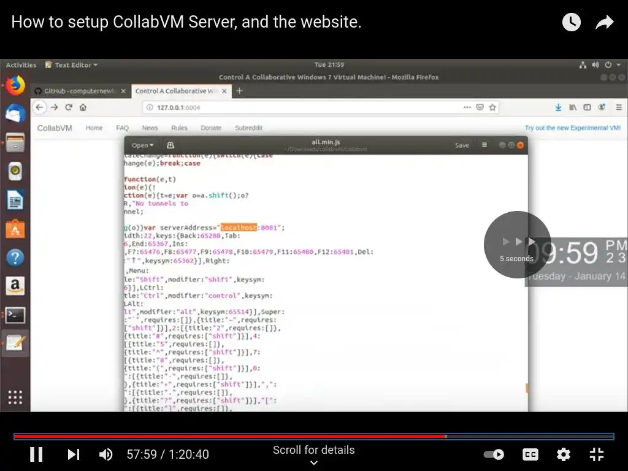
Task: Go back in Firefox
Action: click(x=39, y=107)
